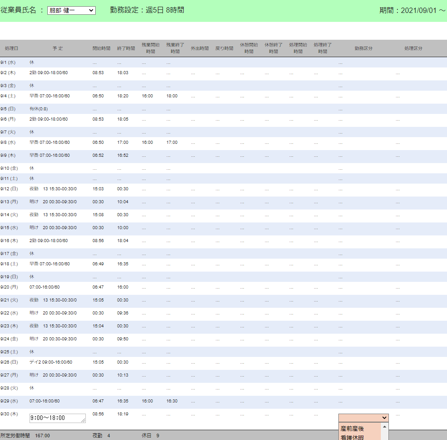The width and height of the screenshot is (447, 440).
Task: Click start time 08:53 on 9/2
Action: click(98, 73)
